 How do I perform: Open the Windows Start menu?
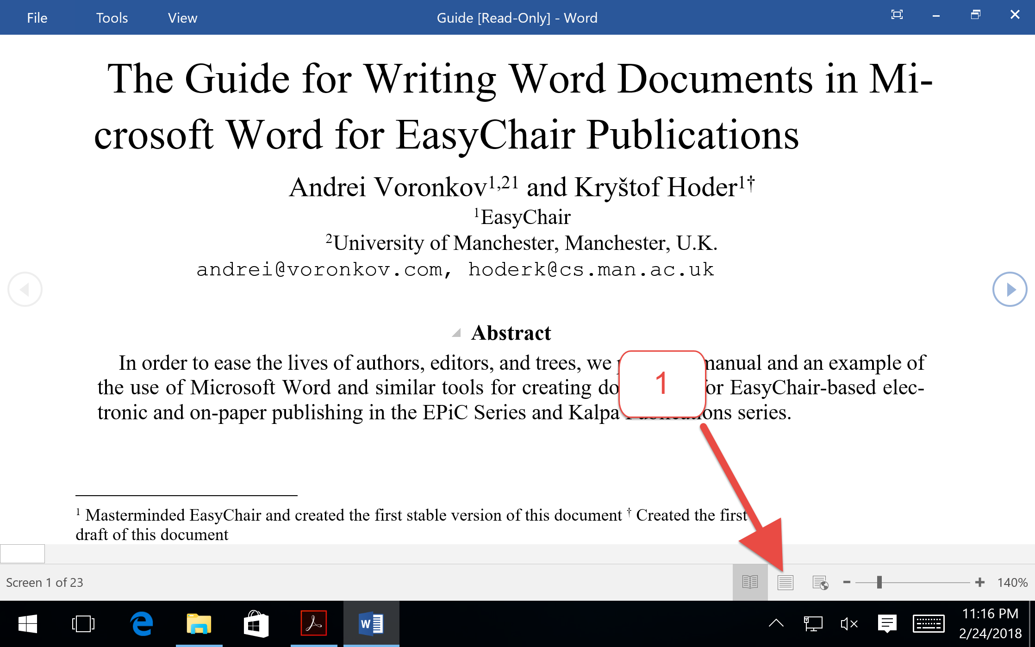(x=28, y=624)
